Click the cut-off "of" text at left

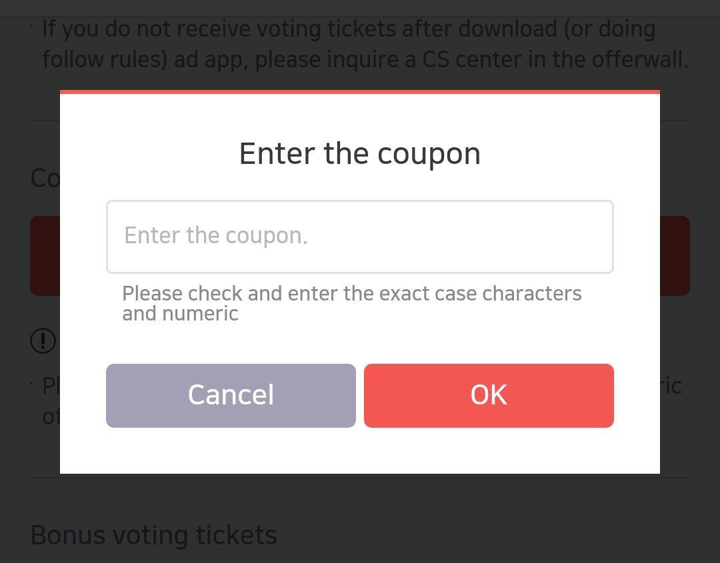51,418
